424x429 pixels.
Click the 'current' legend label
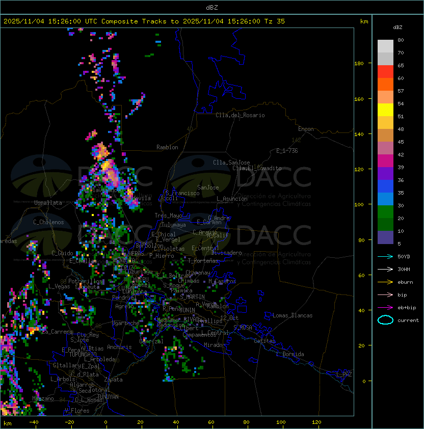tap(408, 320)
